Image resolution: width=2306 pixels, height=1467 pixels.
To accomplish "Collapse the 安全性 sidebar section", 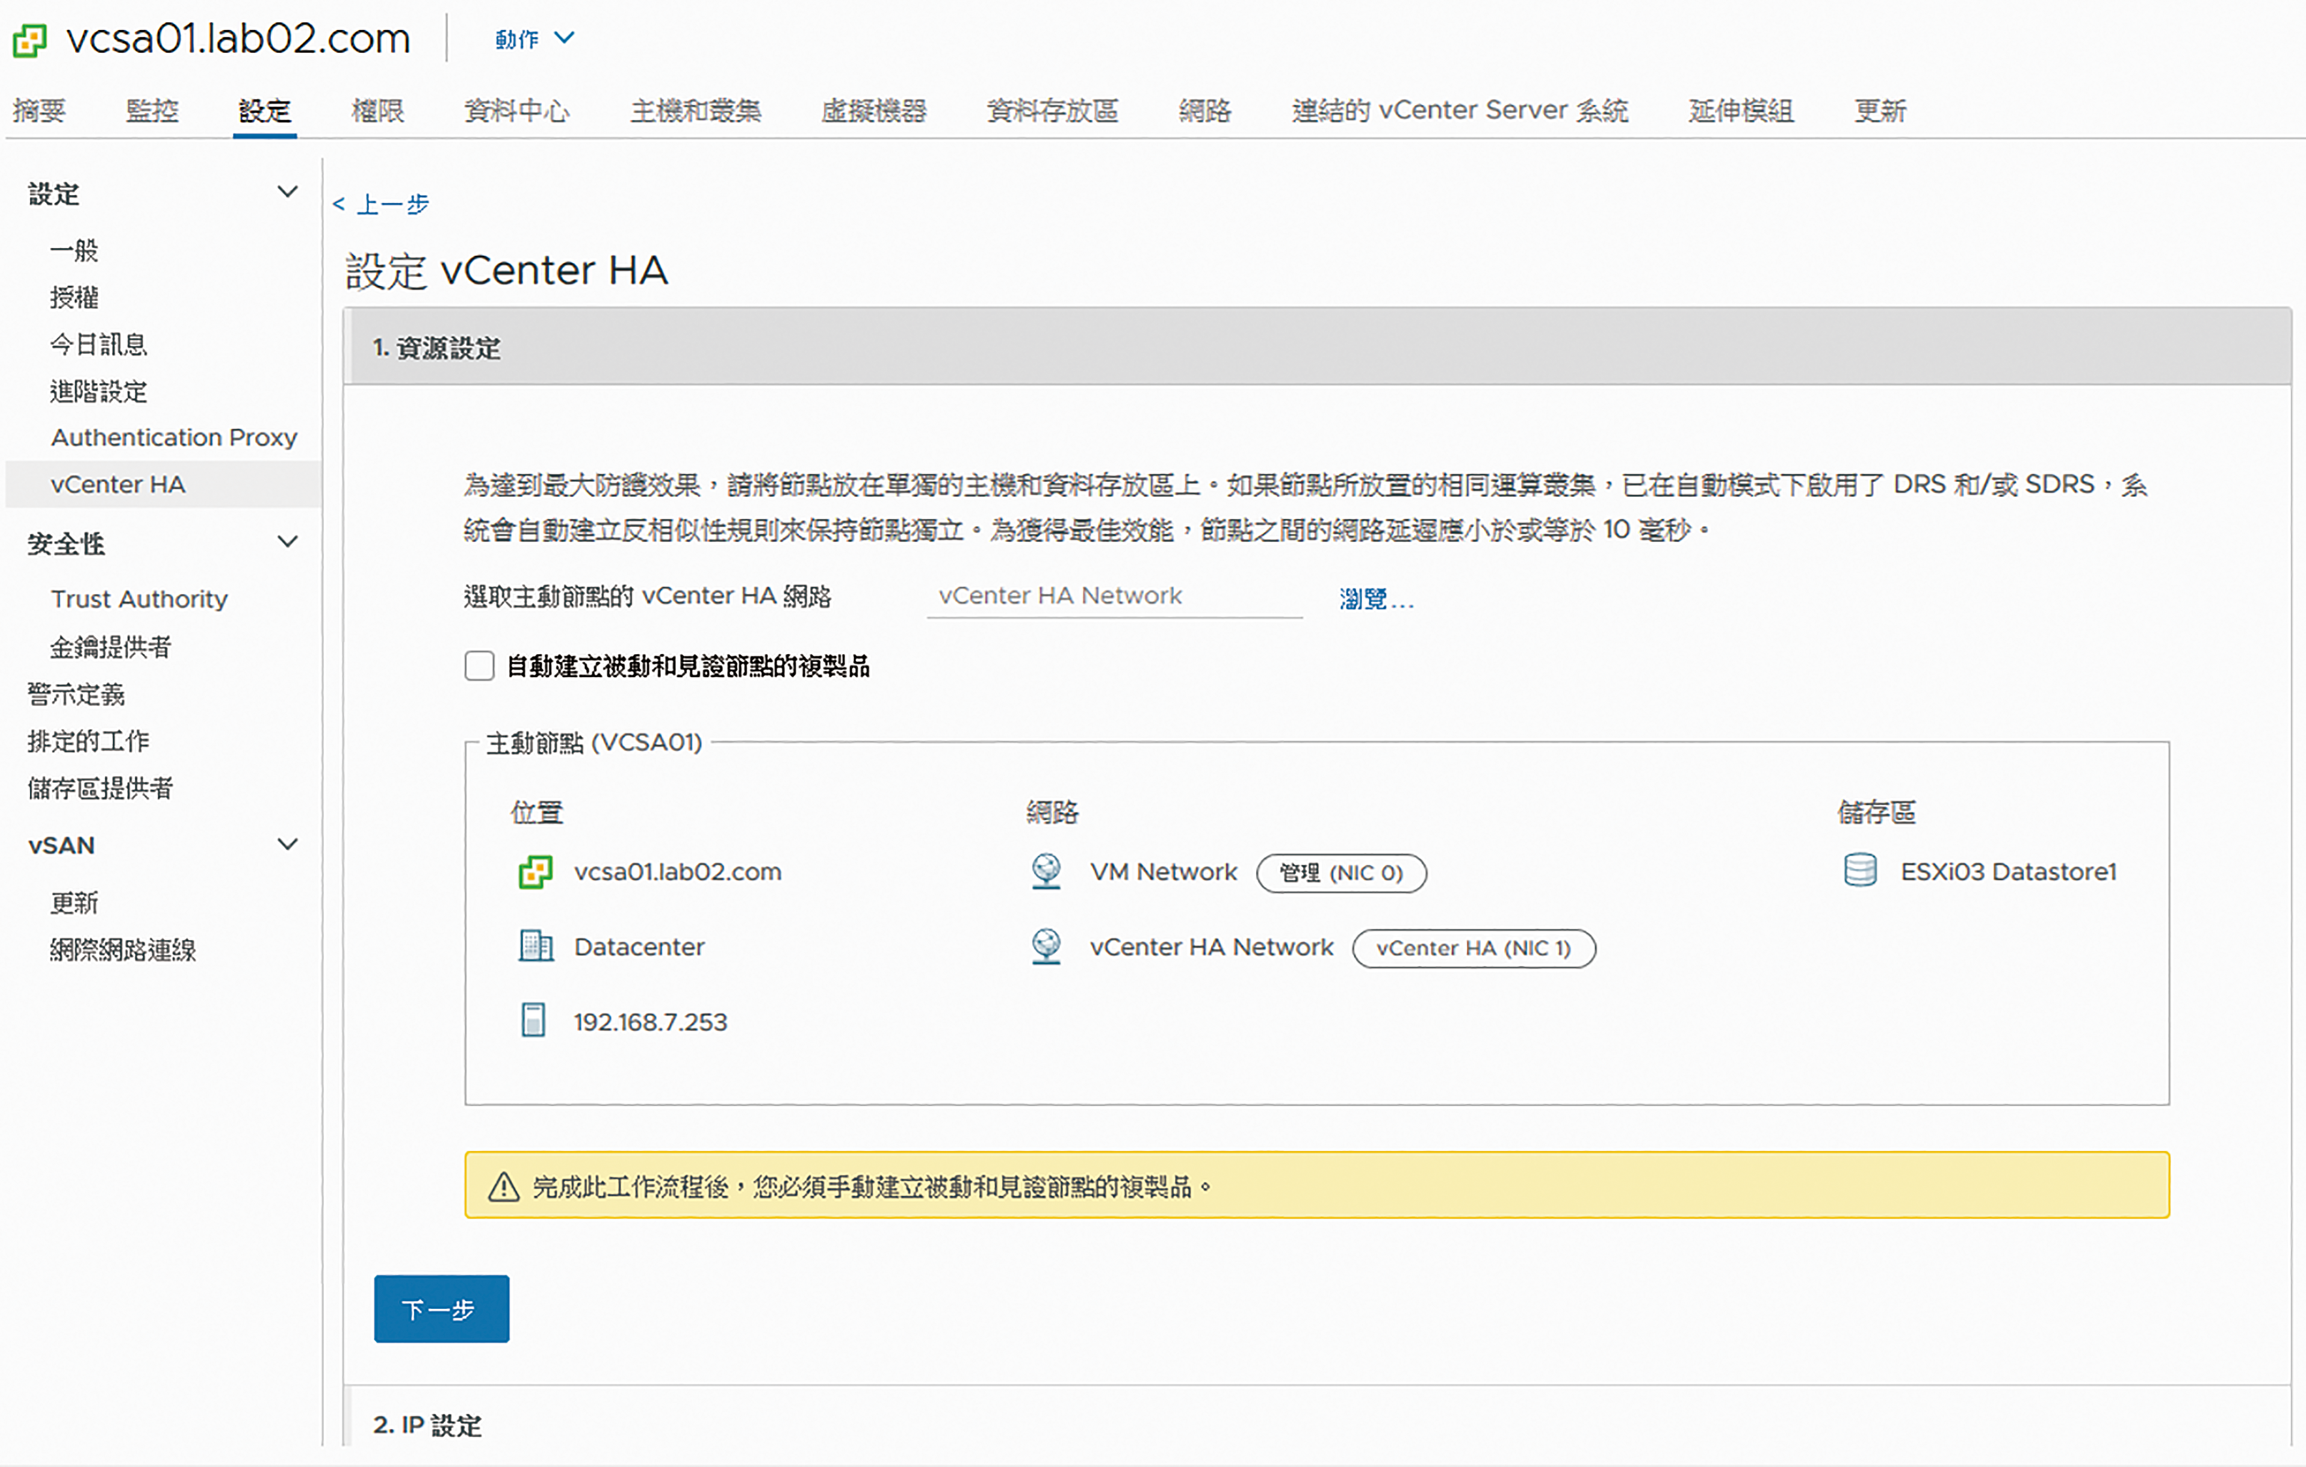I will pyautogui.click(x=287, y=542).
